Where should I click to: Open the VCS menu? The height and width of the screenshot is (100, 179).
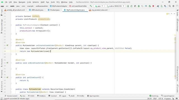point(58,2)
